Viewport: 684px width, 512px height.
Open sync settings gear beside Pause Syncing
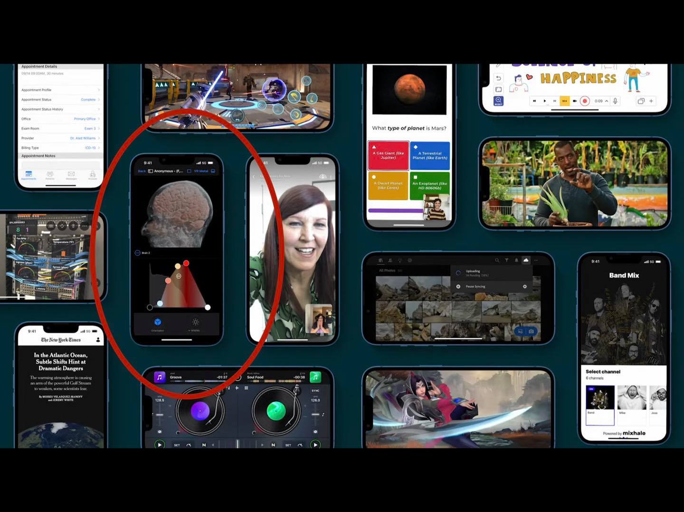[x=525, y=286]
